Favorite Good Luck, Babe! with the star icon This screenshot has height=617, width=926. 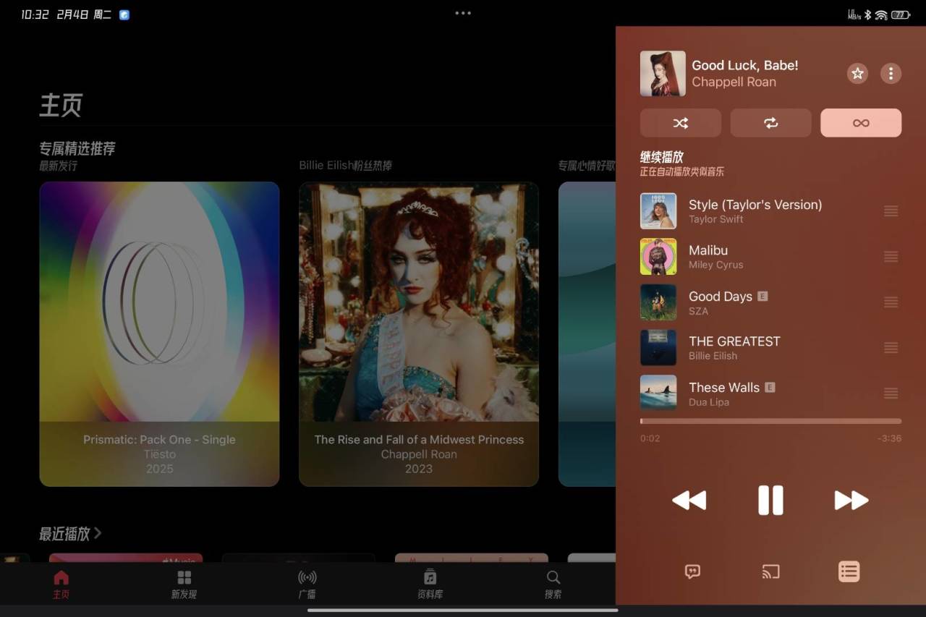coord(857,73)
